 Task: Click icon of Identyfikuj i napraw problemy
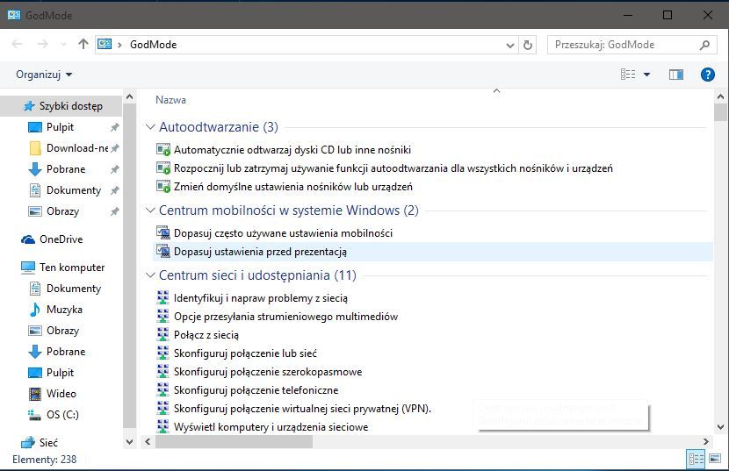tap(163, 297)
